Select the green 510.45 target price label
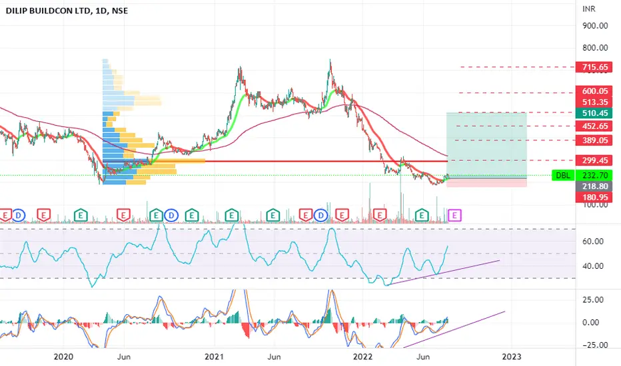Screen dimensions: 621x366 click(594, 113)
